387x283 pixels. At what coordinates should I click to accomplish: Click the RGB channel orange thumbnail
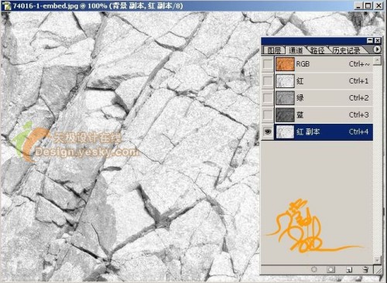285,64
